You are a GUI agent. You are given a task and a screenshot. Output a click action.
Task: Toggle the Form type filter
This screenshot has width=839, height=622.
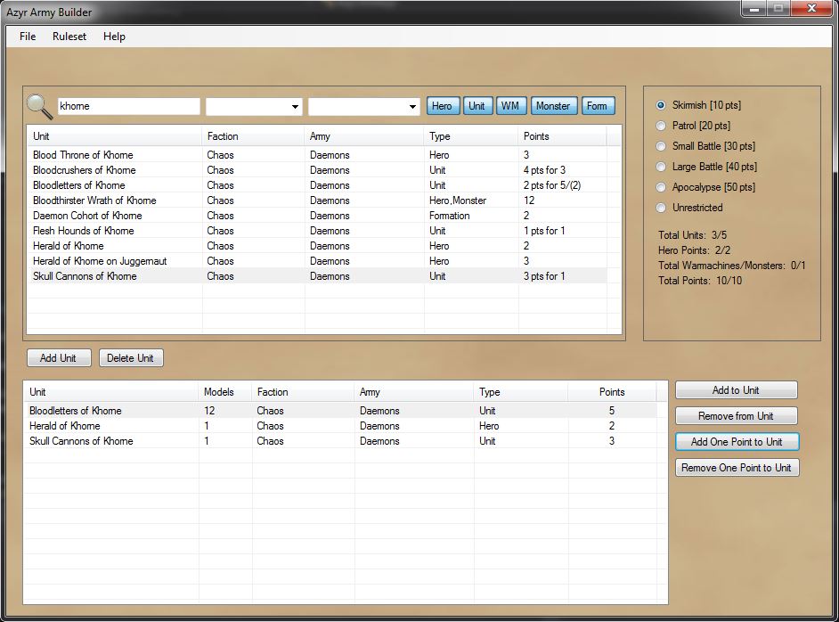[x=597, y=106]
